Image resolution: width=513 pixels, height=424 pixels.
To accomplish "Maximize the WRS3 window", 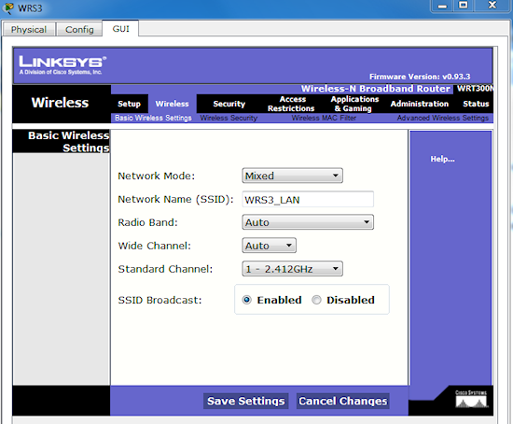I will point(463,6).
